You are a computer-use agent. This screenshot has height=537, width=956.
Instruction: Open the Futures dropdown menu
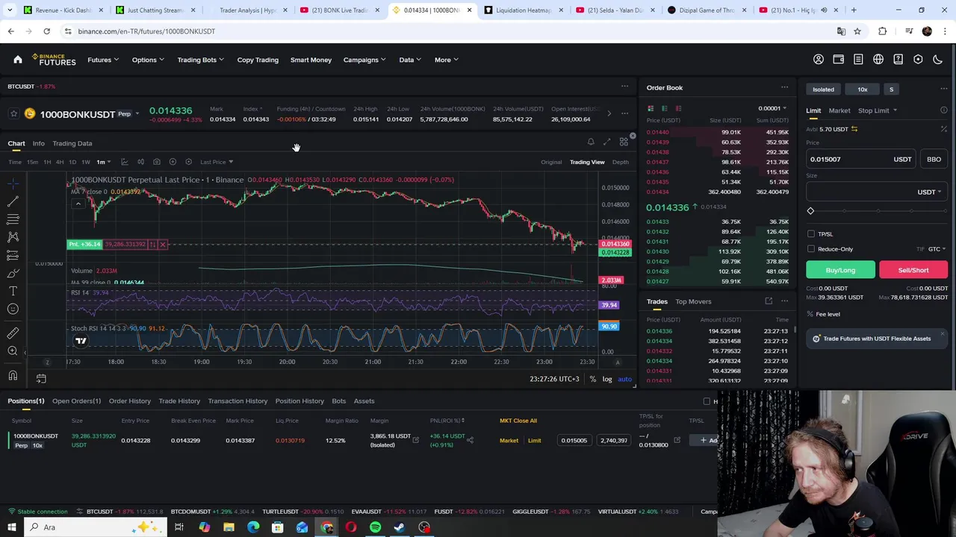pos(102,60)
